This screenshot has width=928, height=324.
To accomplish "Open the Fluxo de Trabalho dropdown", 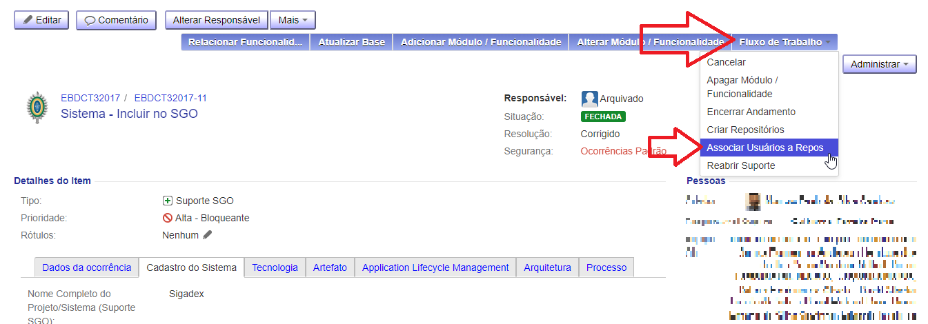I will click(x=784, y=42).
